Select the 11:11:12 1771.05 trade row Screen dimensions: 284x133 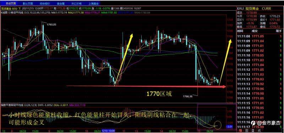coord(260,70)
